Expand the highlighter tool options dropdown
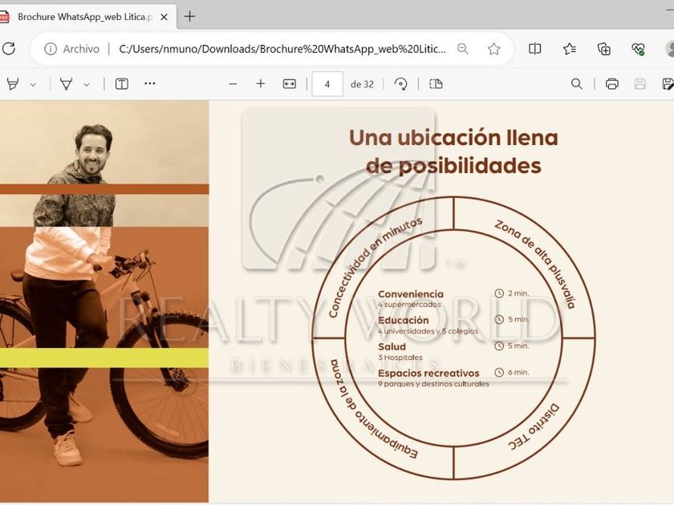 point(33,84)
